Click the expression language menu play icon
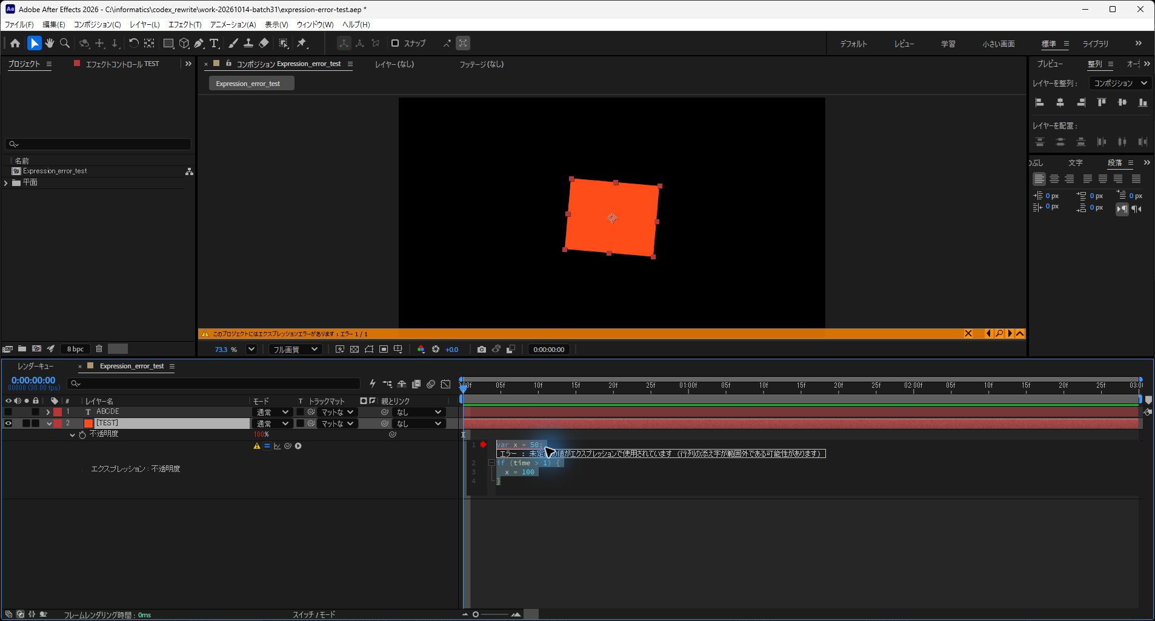1155x621 pixels. point(298,446)
